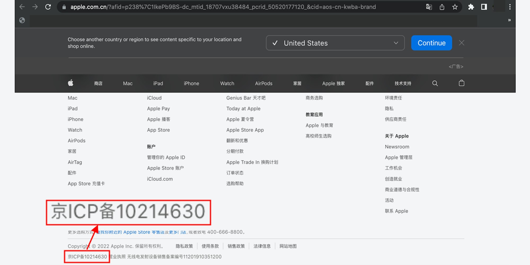
Task: Open 商店 in the navigation bar
Action: pyautogui.click(x=98, y=83)
